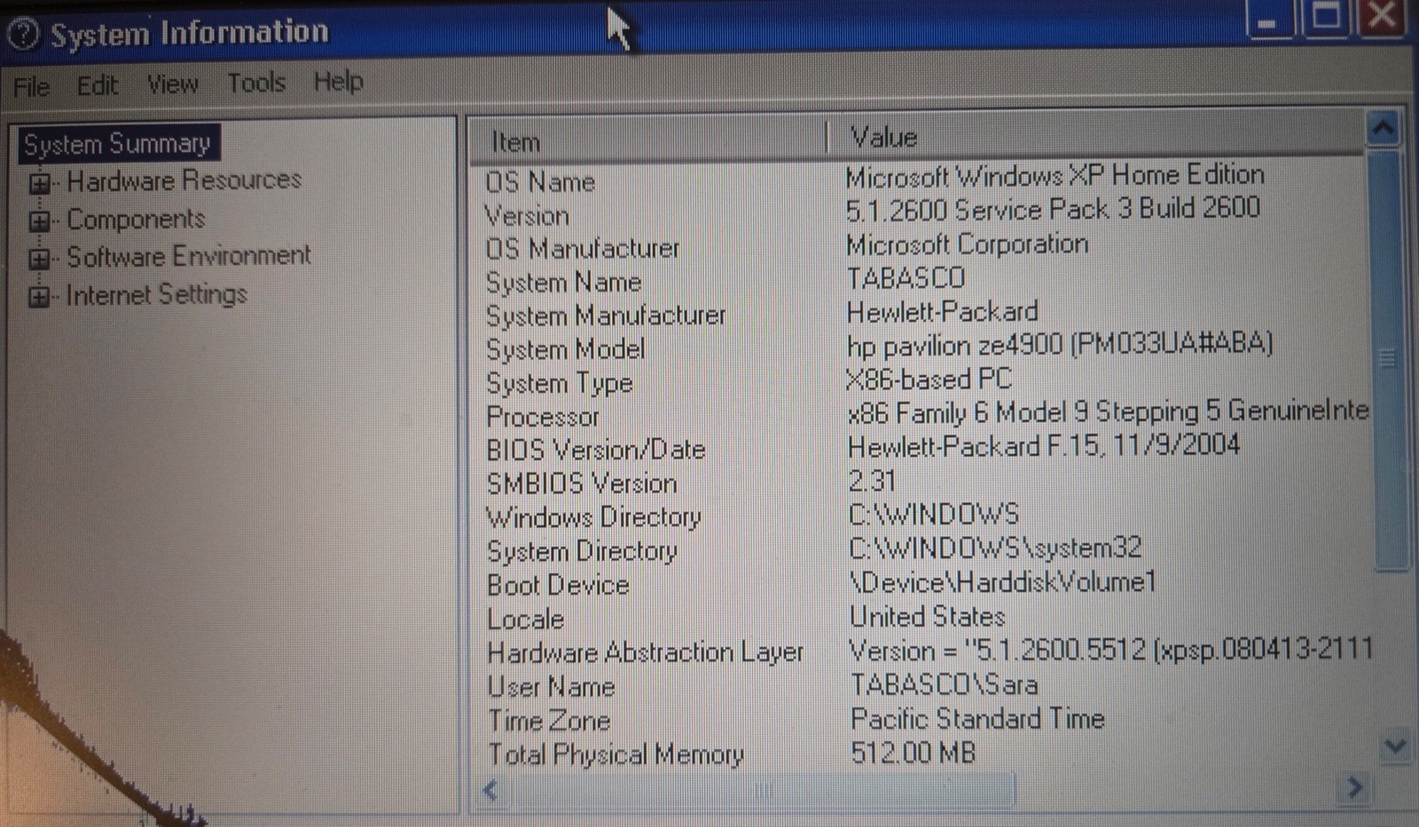Click the vertical scrollbar down arrow

point(1394,745)
